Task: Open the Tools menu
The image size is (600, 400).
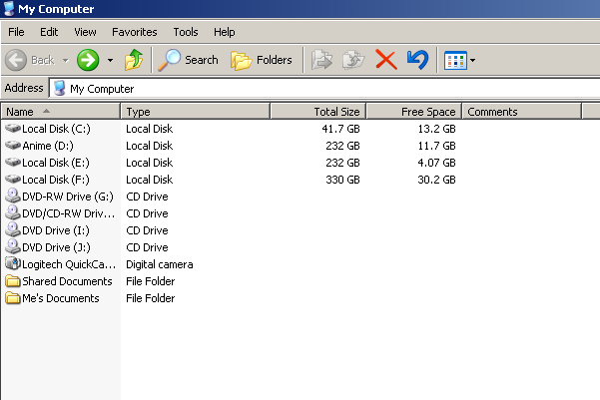Action: coord(185,32)
